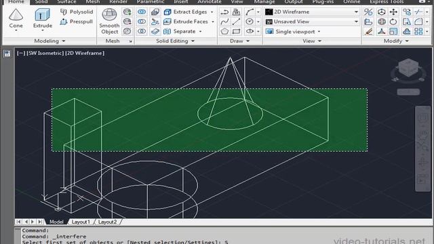Click the ViewCube in the viewport
The width and height of the screenshot is (434, 244).
408,68
